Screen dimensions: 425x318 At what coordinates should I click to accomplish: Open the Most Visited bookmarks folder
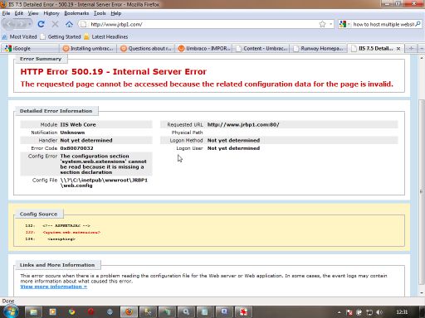pos(19,36)
